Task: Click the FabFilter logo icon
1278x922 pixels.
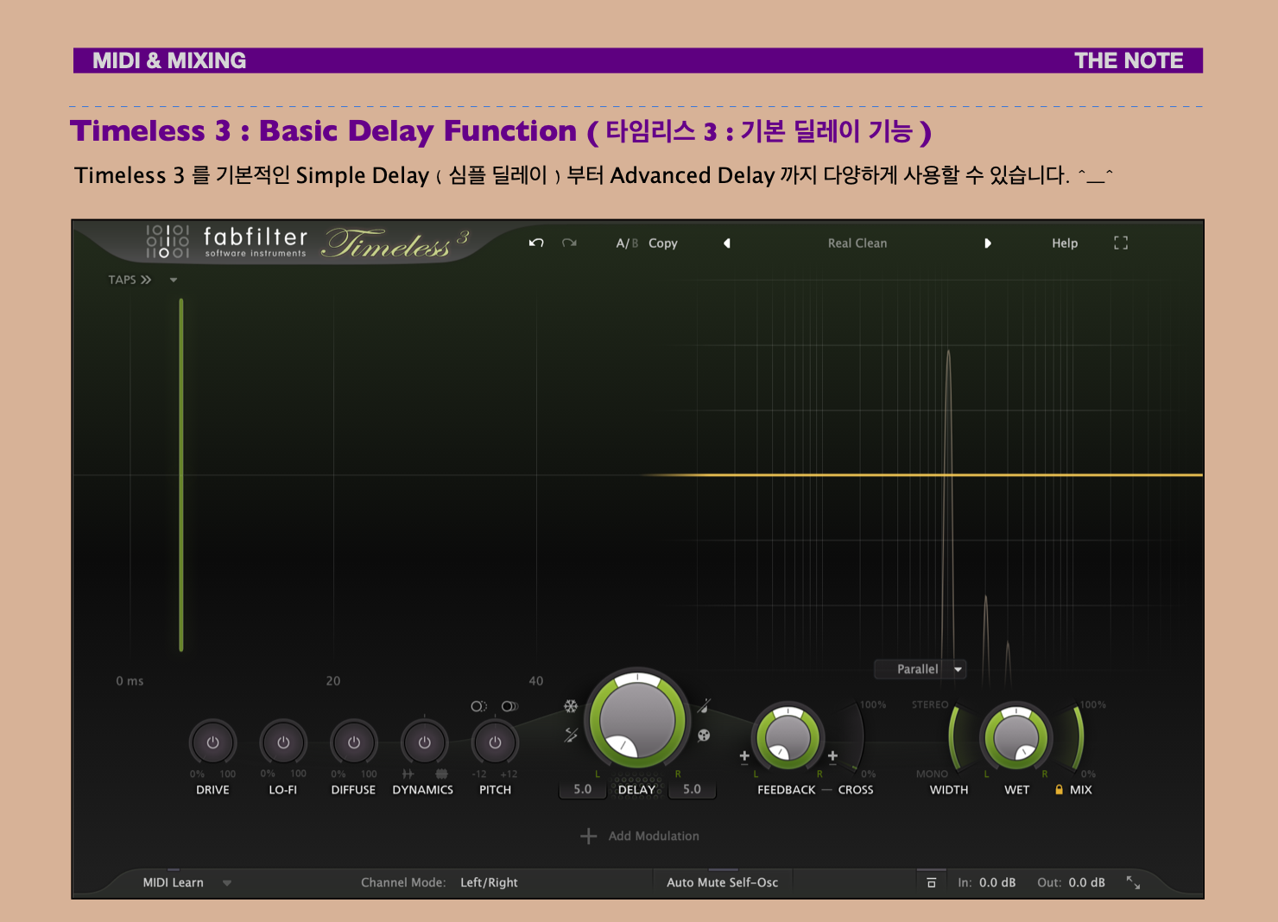Action: tap(168, 242)
